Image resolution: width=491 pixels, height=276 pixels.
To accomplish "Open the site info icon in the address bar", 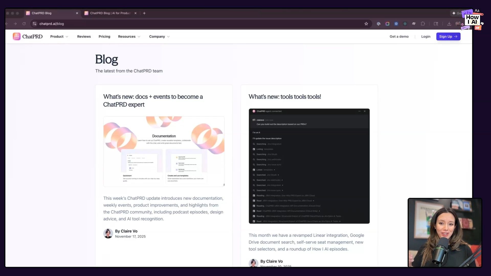I will pos(35,24).
